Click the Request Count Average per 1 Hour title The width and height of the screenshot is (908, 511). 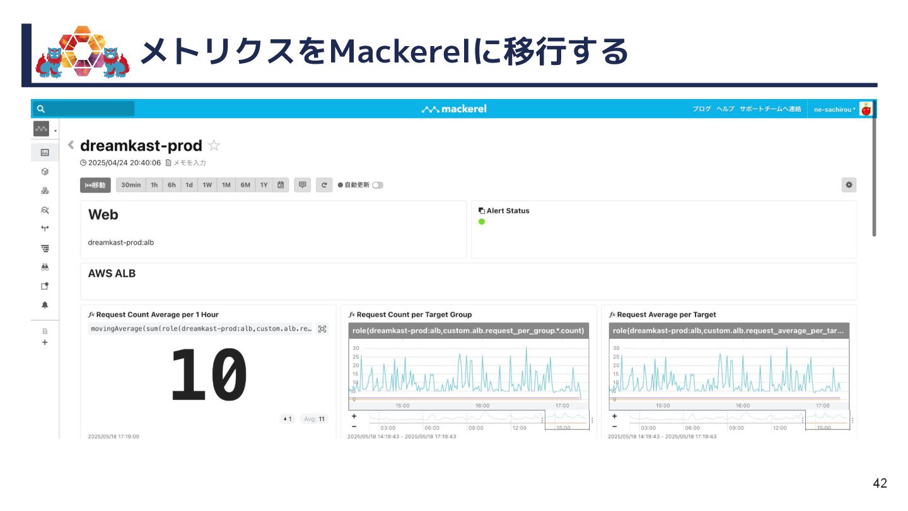point(157,314)
